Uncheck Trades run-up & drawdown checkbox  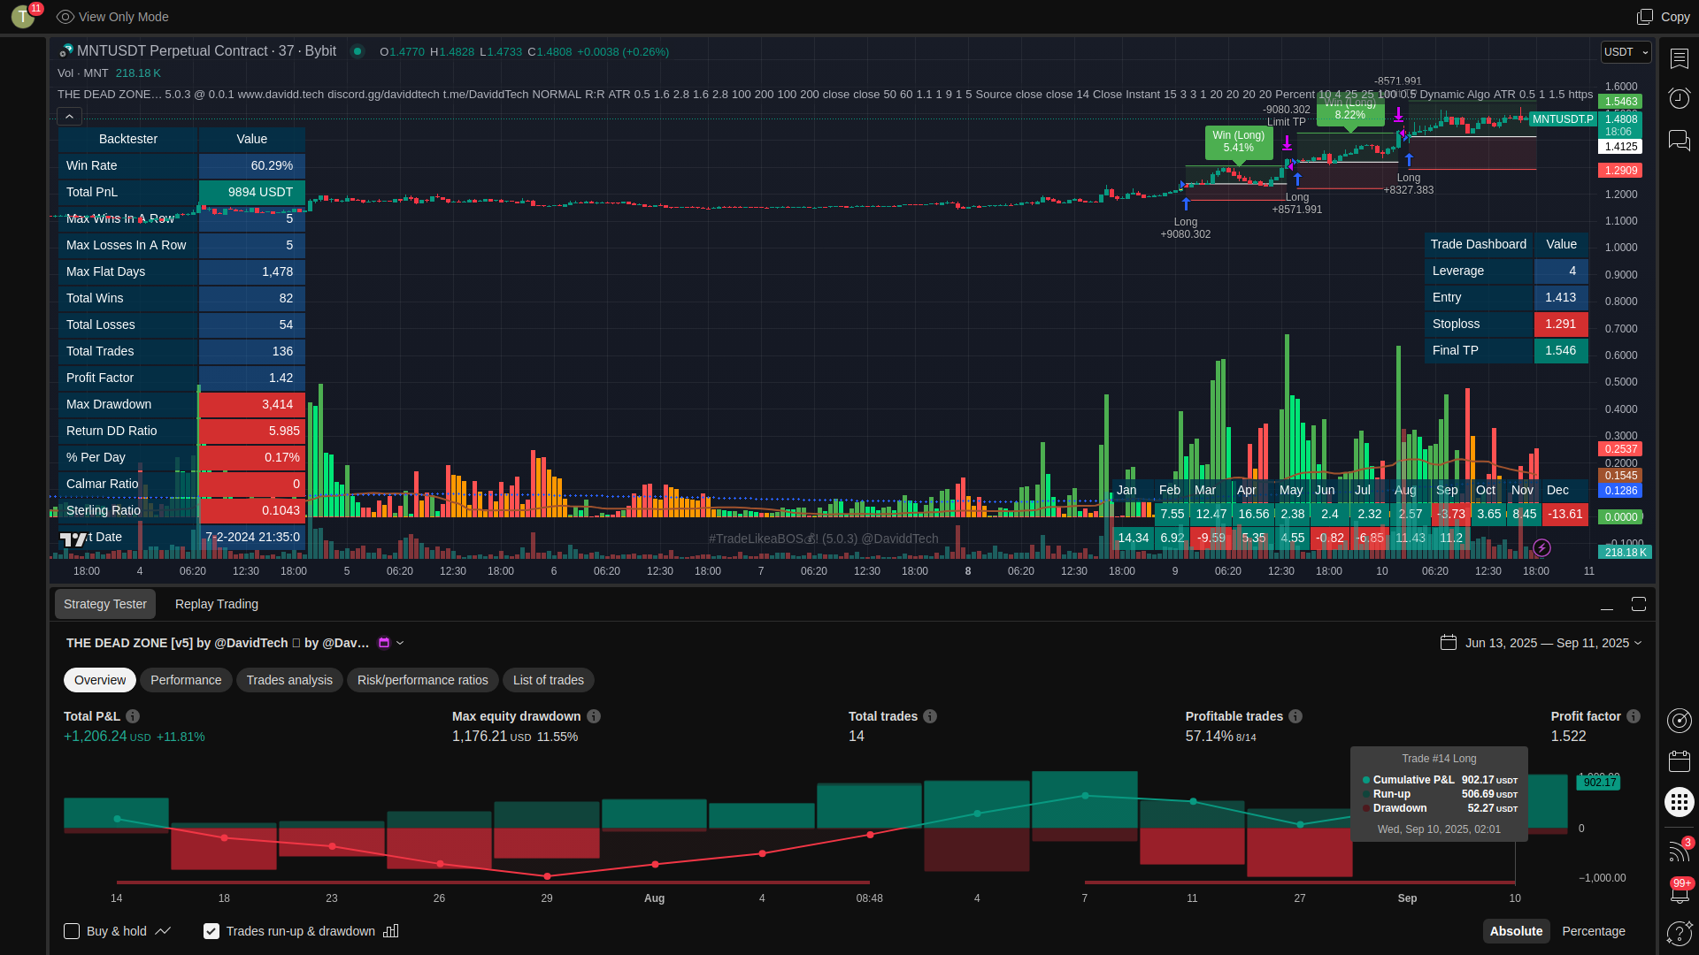tap(211, 931)
